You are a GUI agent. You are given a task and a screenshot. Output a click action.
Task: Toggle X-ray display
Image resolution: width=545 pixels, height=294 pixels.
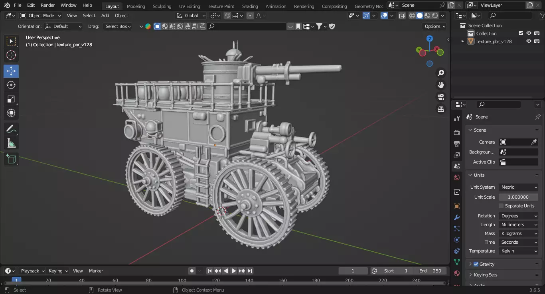click(402, 16)
